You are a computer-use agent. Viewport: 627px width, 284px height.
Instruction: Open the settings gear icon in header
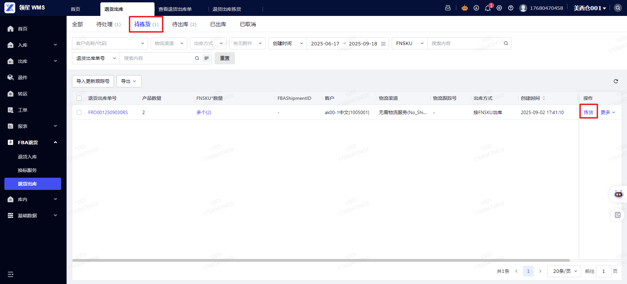coord(499,8)
